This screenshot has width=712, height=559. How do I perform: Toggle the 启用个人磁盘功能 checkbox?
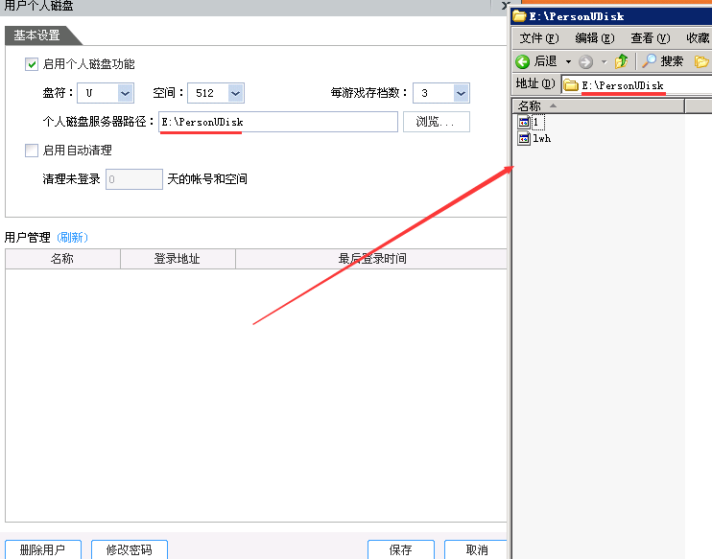click(x=32, y=64)
